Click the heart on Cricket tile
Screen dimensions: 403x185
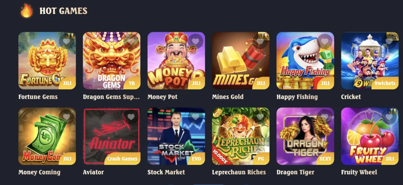pos(389,41)
